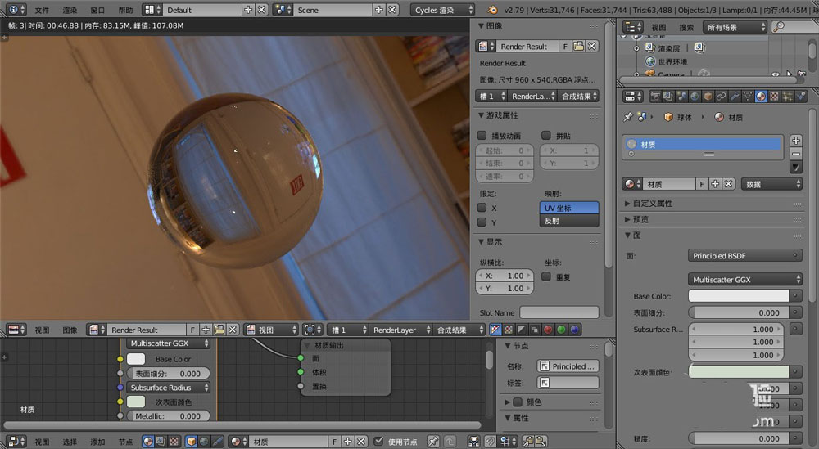Click 球体 object in properties breadcrumb
819x449 pixels.
(x=678, y=117)
